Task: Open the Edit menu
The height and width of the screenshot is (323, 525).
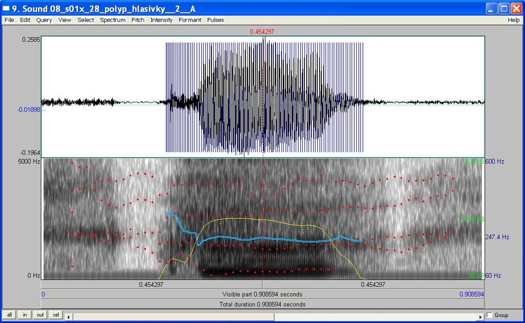Action: 25,20
